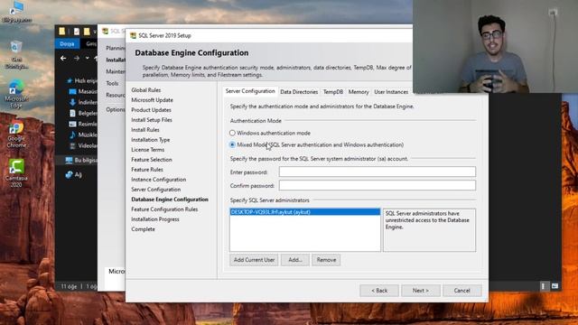Click Feature Selection step

click(152, 160)
